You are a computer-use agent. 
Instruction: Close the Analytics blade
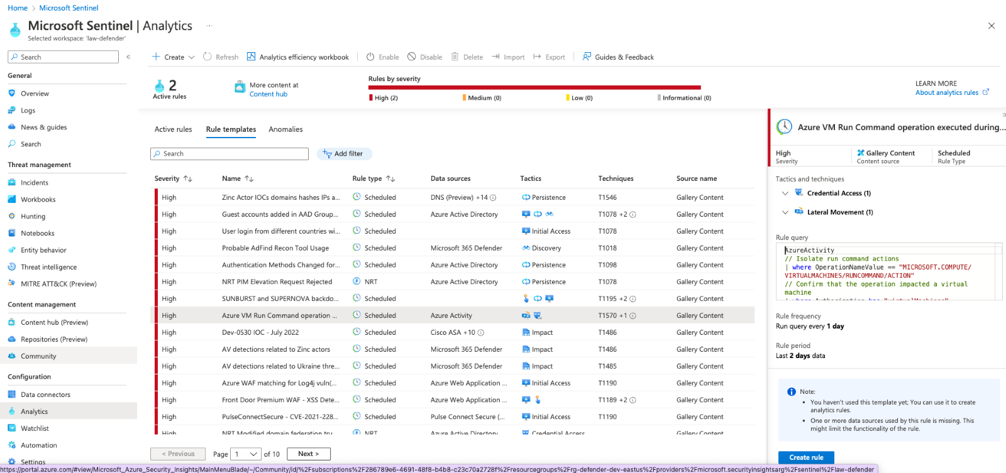pos(992,26)
